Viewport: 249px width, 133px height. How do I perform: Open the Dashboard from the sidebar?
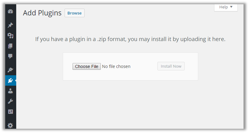pos(10,12)
